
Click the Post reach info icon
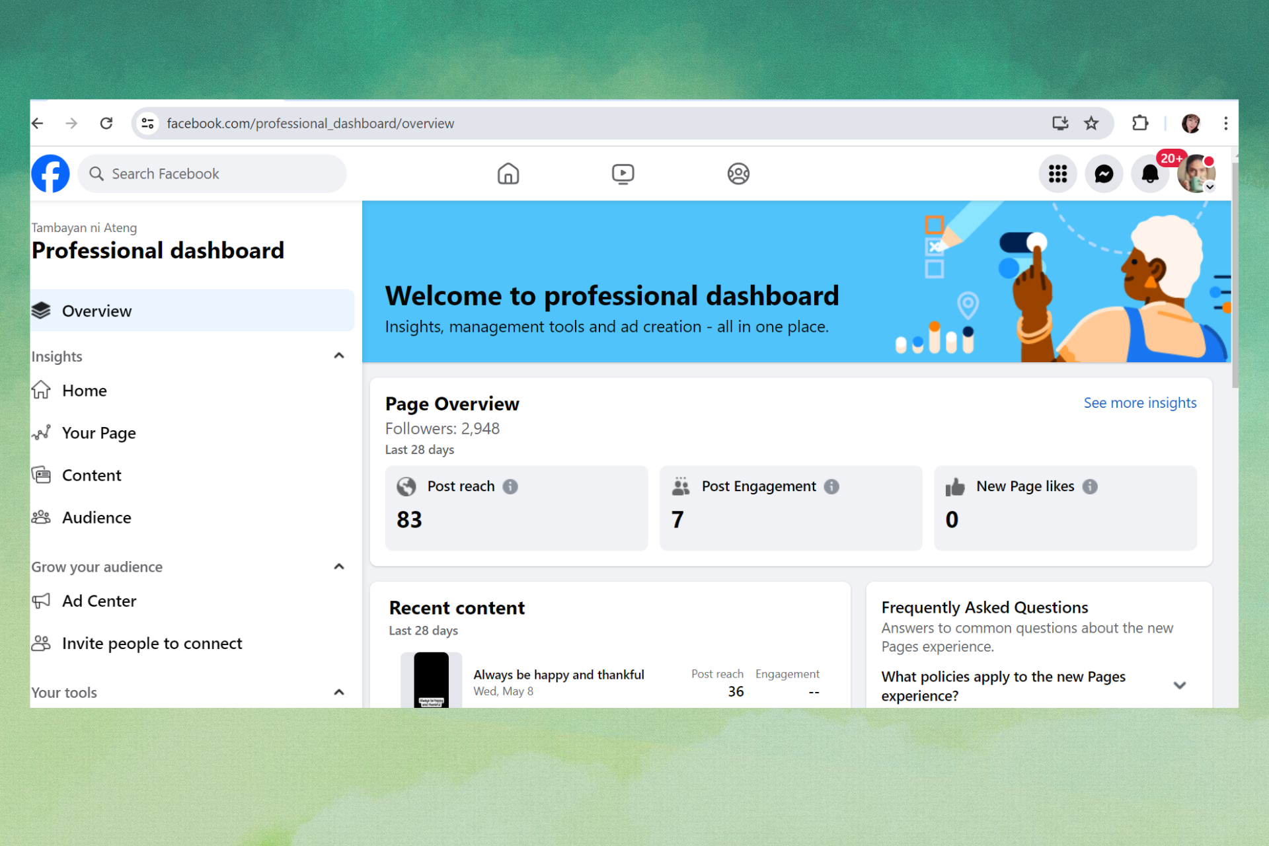[x=510, y=486]
